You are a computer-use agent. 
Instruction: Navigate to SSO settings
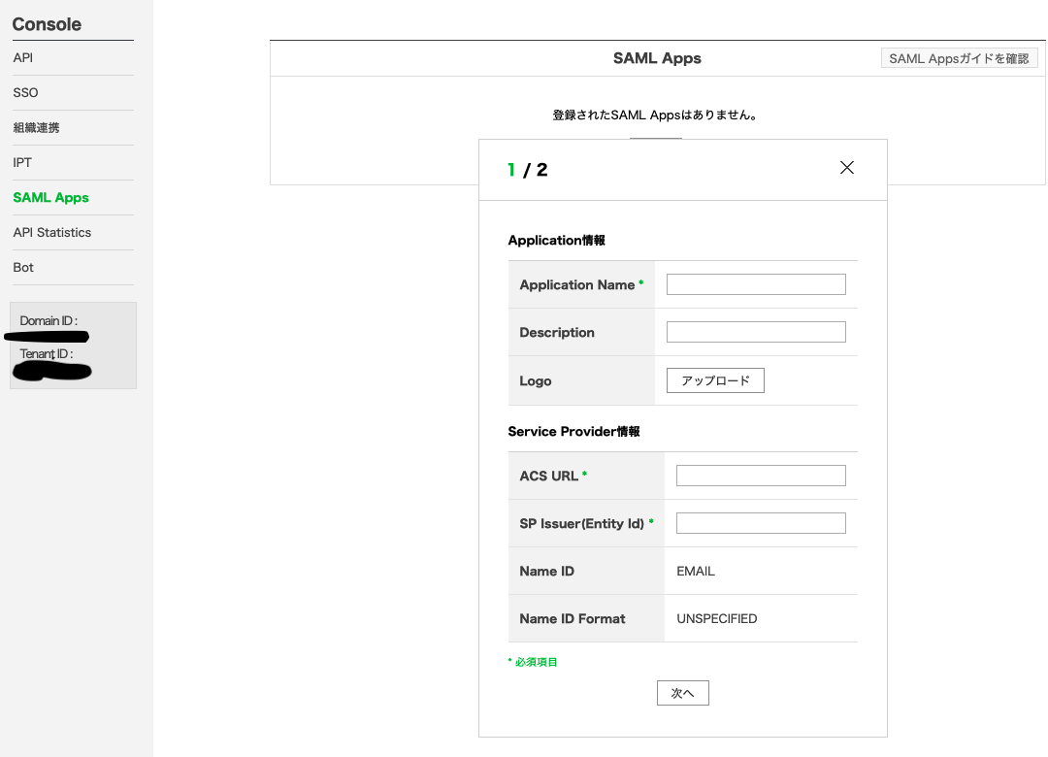tap(24, 92)
